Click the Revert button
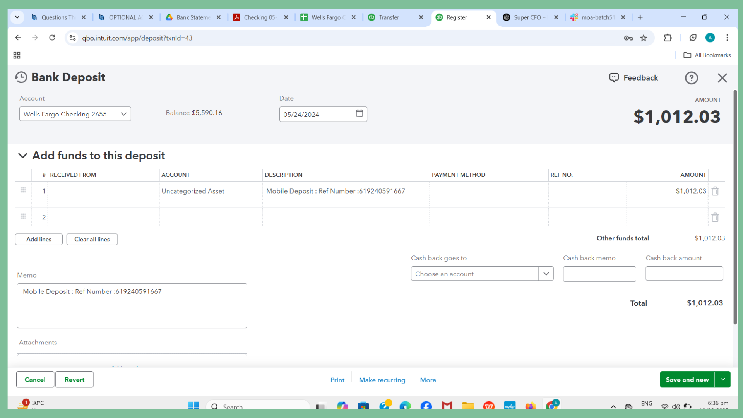 [74, 380]
